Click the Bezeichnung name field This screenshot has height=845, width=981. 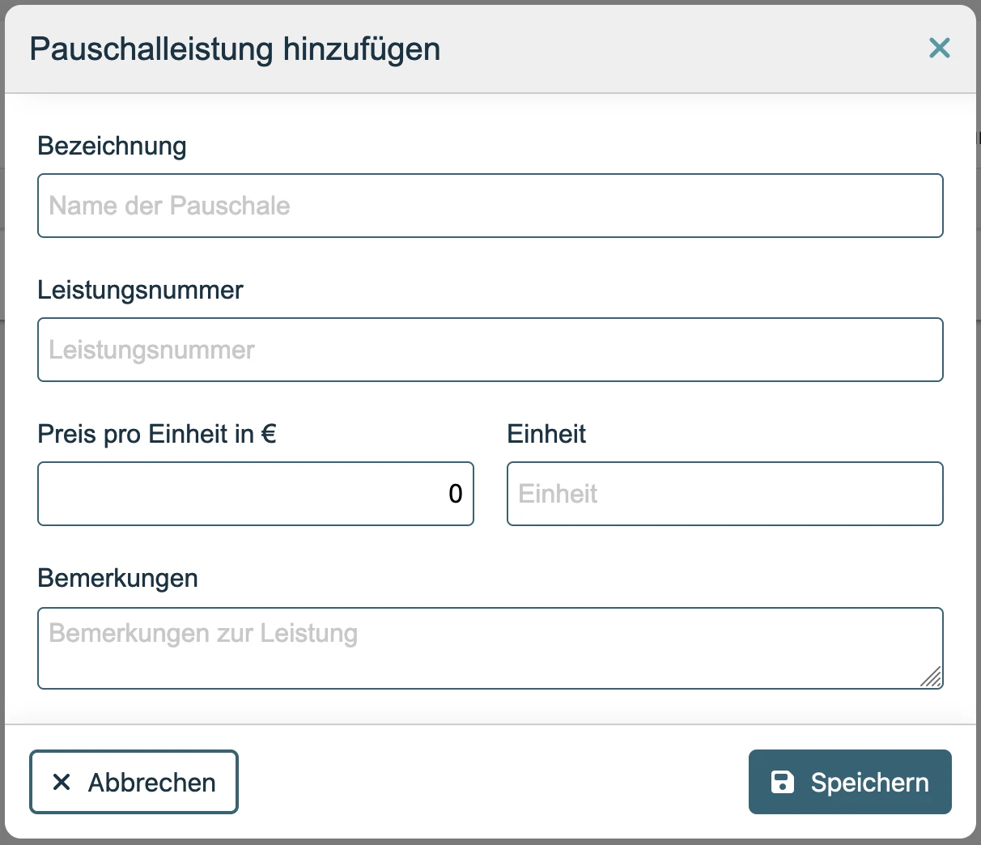coord(491,206)
